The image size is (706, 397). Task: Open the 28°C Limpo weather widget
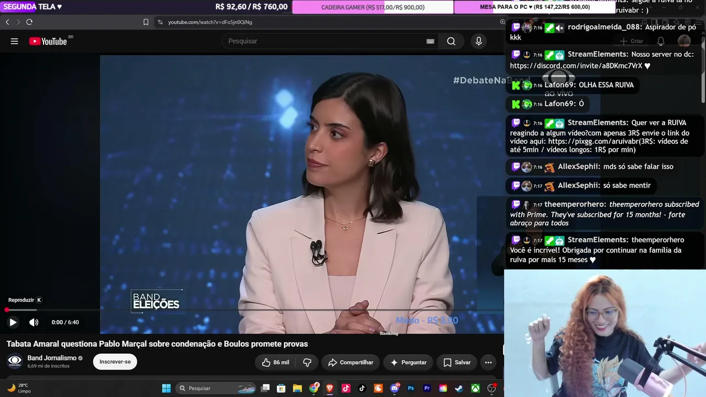[x=19, y=388]
